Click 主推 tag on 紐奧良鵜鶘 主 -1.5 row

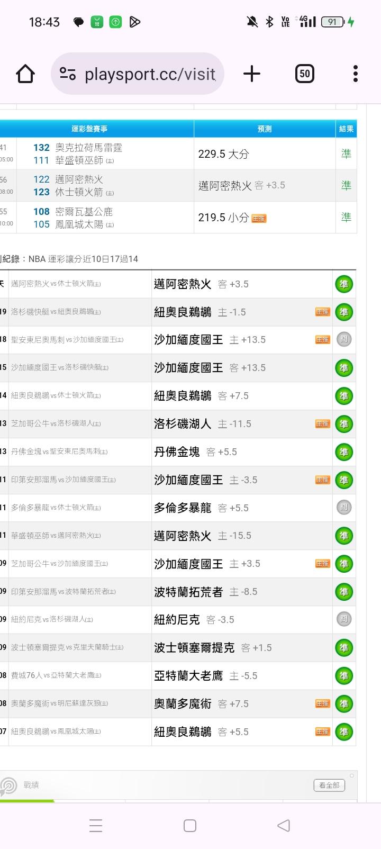tap(322, 312)
